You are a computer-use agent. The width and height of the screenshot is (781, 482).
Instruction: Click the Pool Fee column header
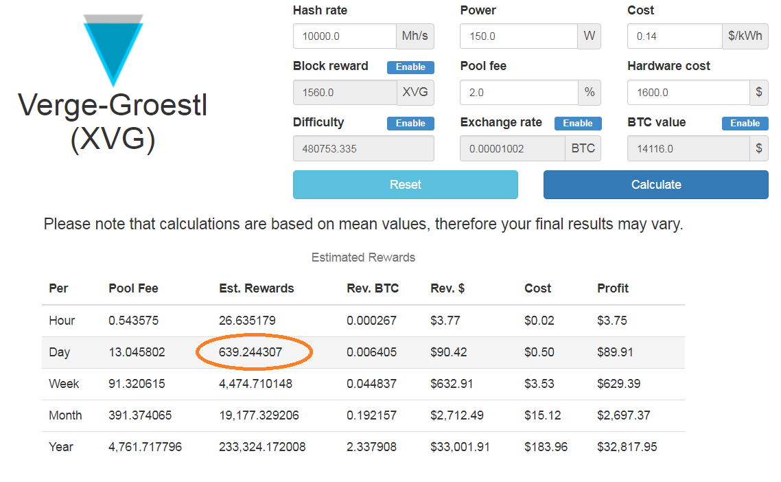tap(133, 288)
